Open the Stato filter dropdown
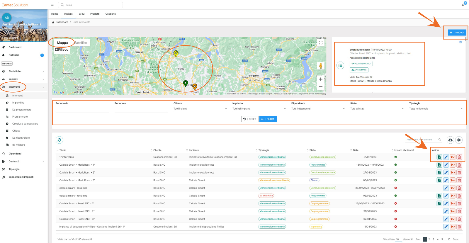The height and width of the screenshot is (243, 469). pos(377,109)
